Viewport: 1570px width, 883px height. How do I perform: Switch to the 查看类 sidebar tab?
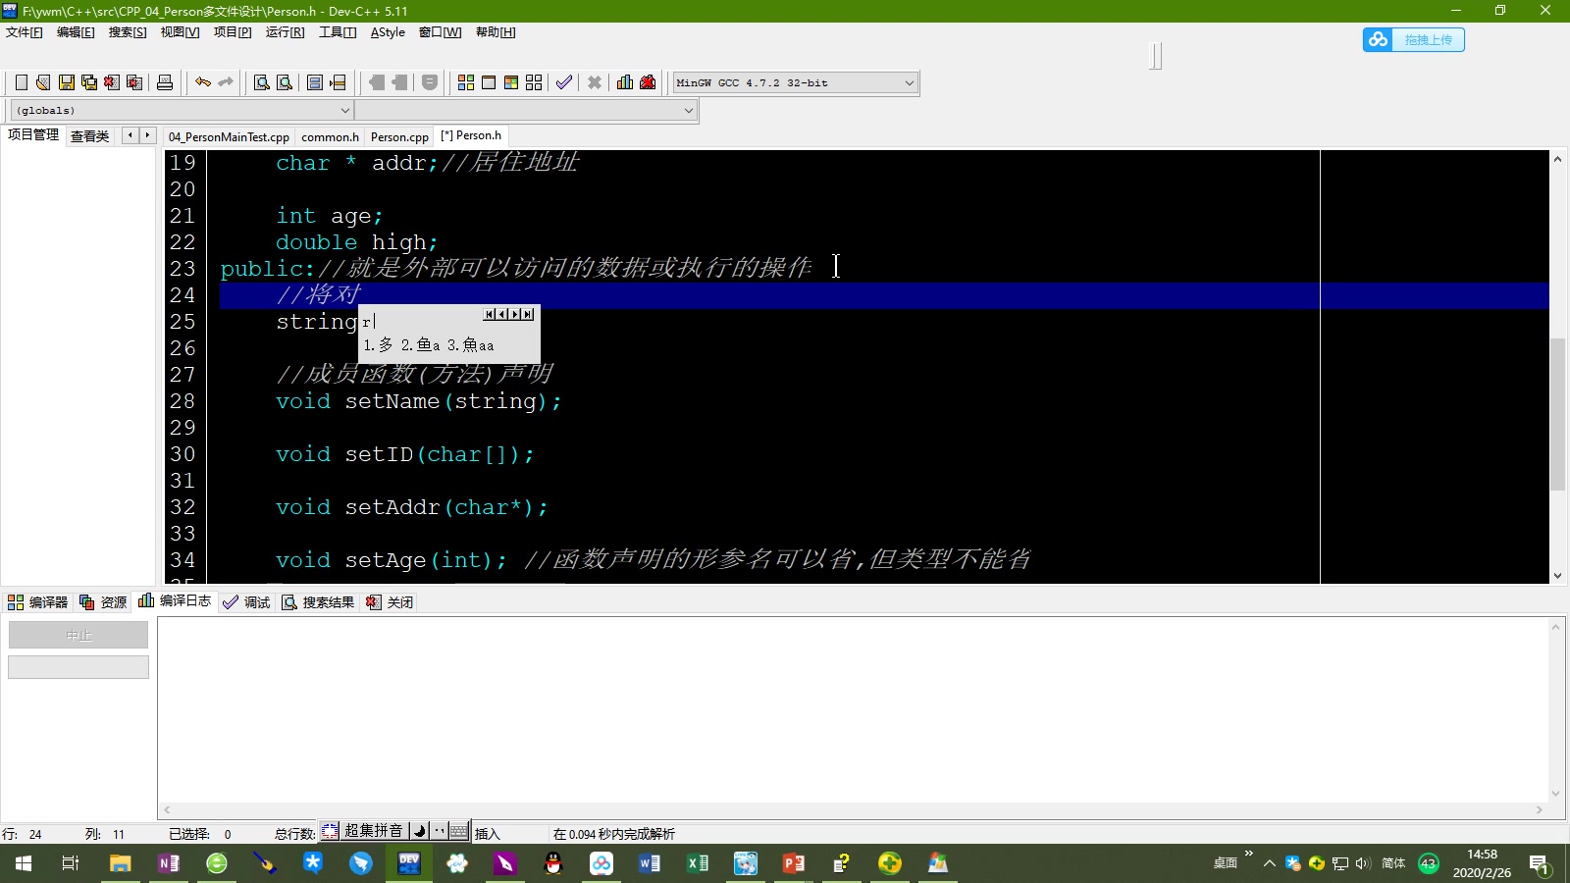click(89, 136)
